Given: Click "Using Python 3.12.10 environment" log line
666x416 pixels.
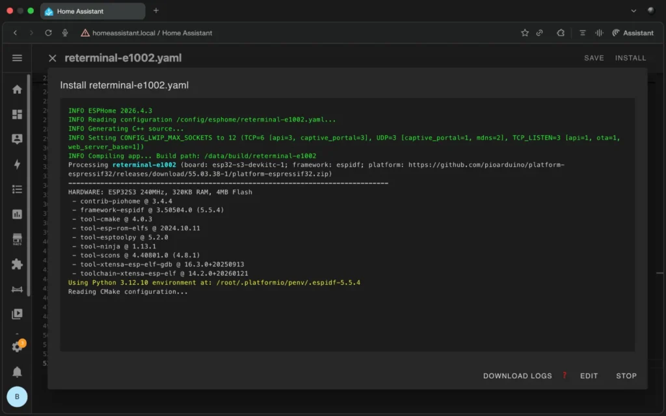Looking at the screenshot, I should point(214,282).
